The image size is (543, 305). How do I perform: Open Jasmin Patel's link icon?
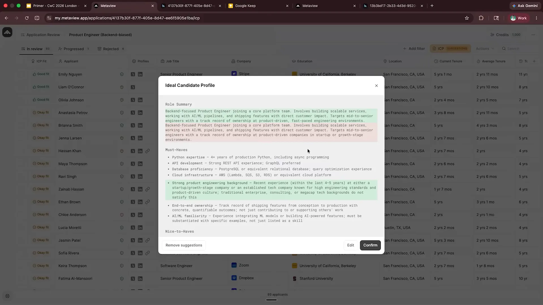[x=147, y=240]
